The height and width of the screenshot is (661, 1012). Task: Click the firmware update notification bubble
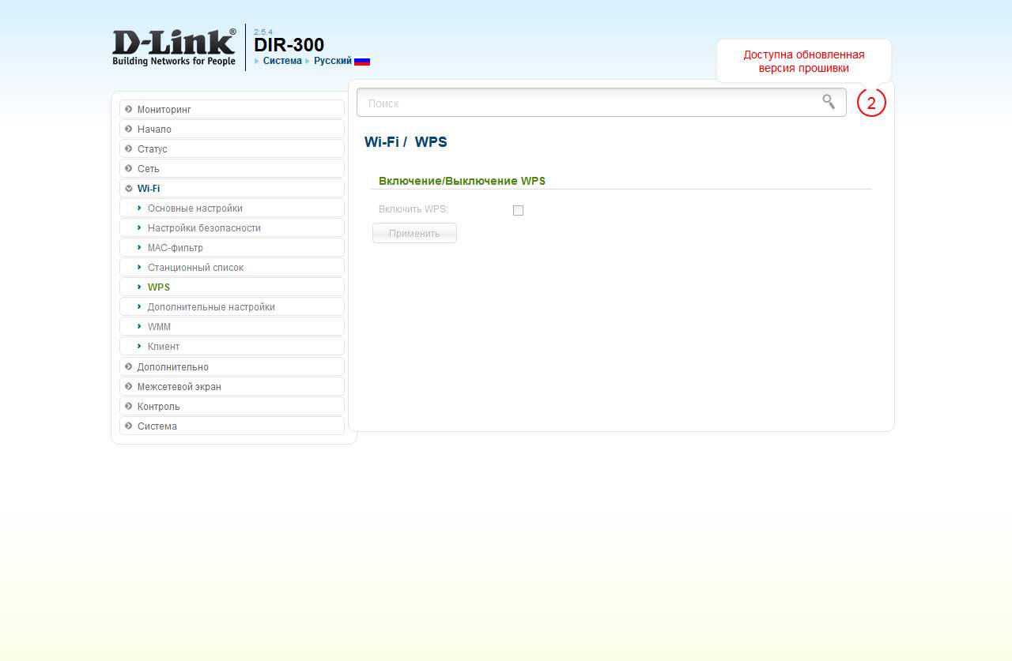click(x=804, y=61)
